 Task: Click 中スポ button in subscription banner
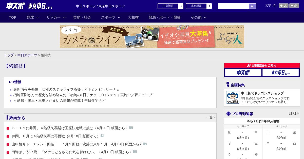(243, 72)
